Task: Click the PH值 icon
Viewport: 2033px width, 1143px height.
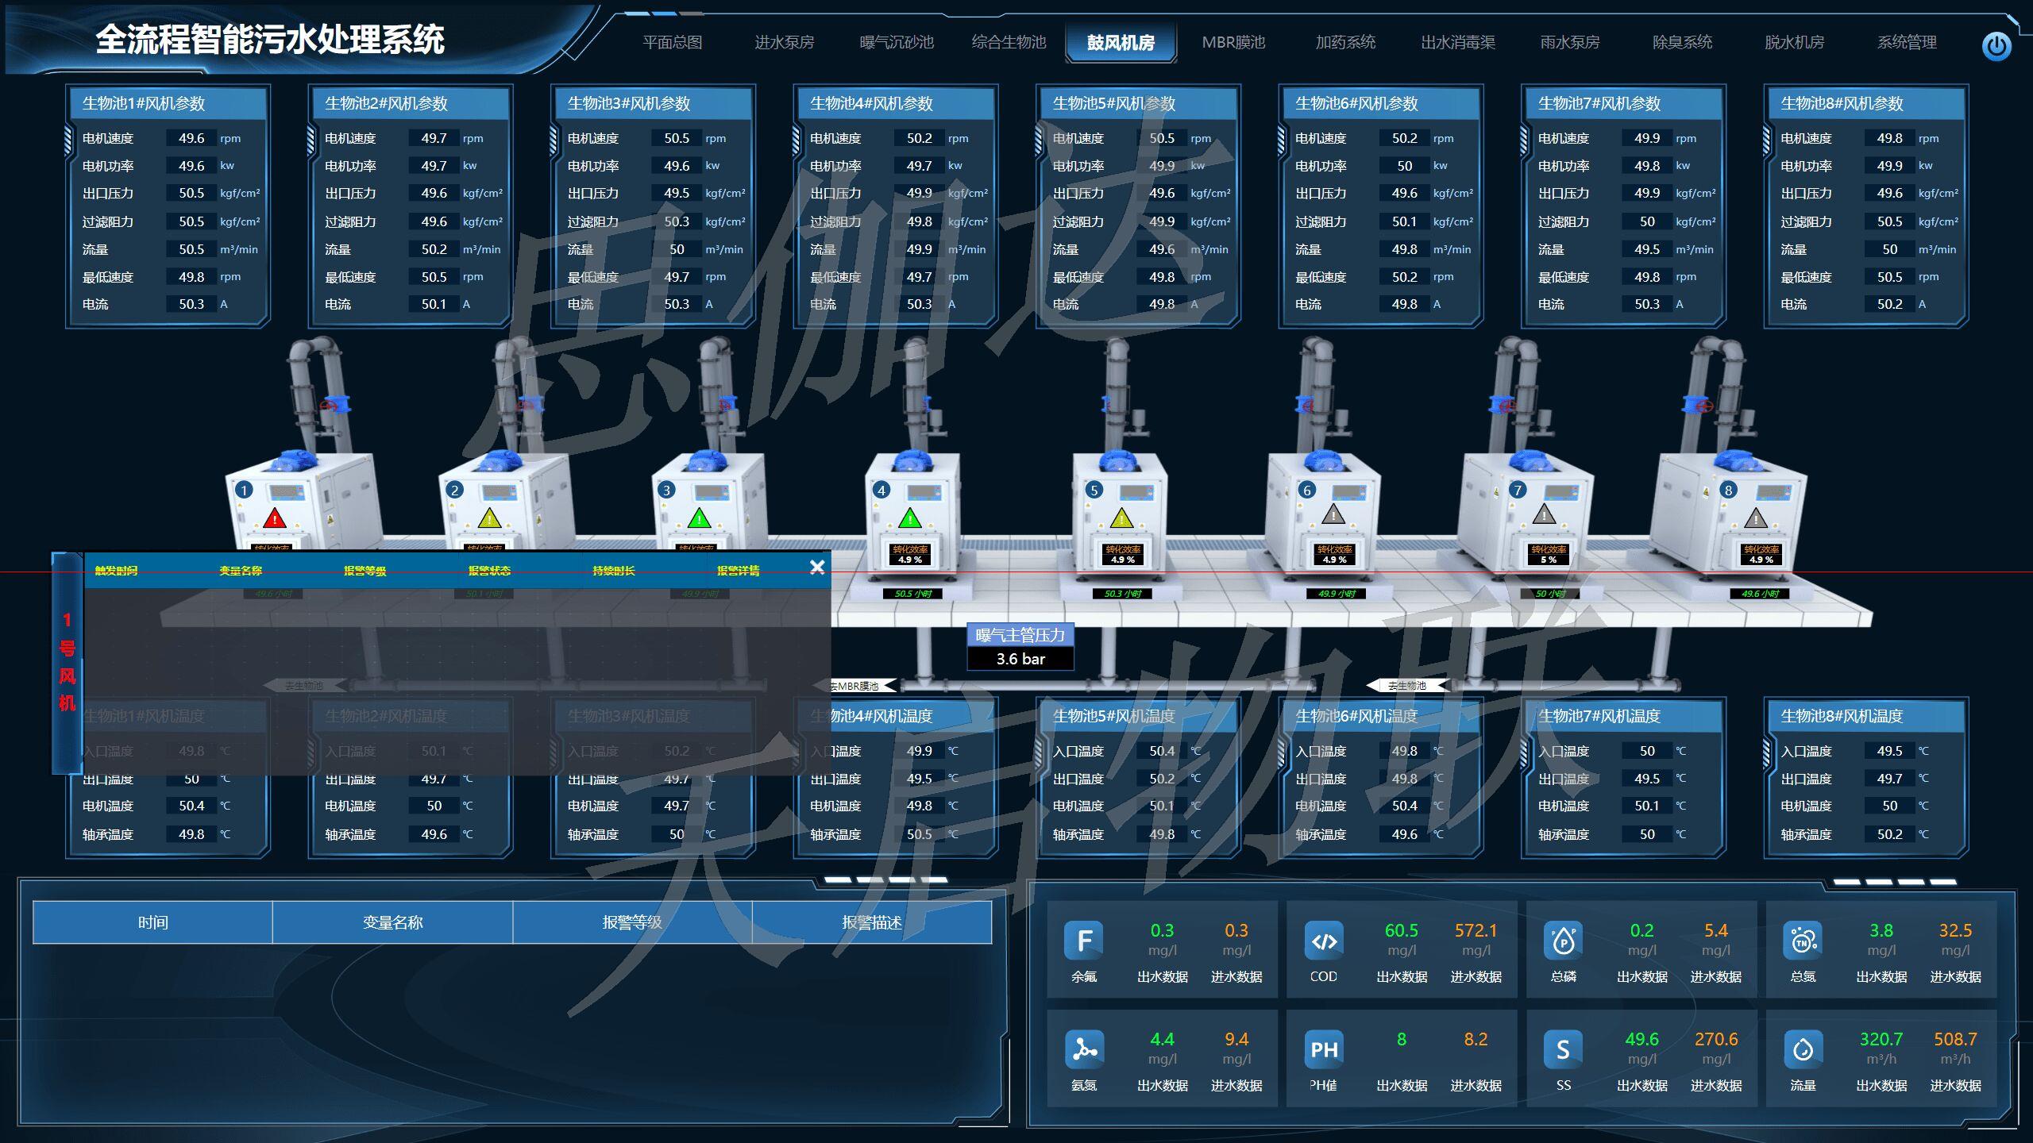Action: pyautogui.click(x=1324, y=1049)
